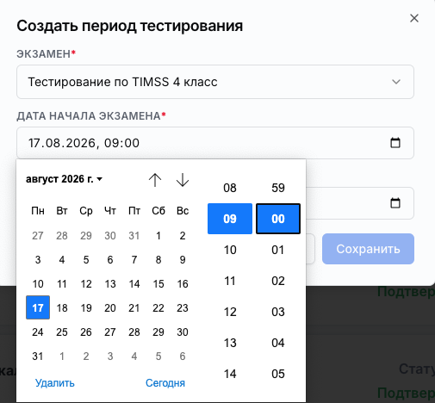
Task: Pick August 18 in the calendar
Action: tap(62, 307)
